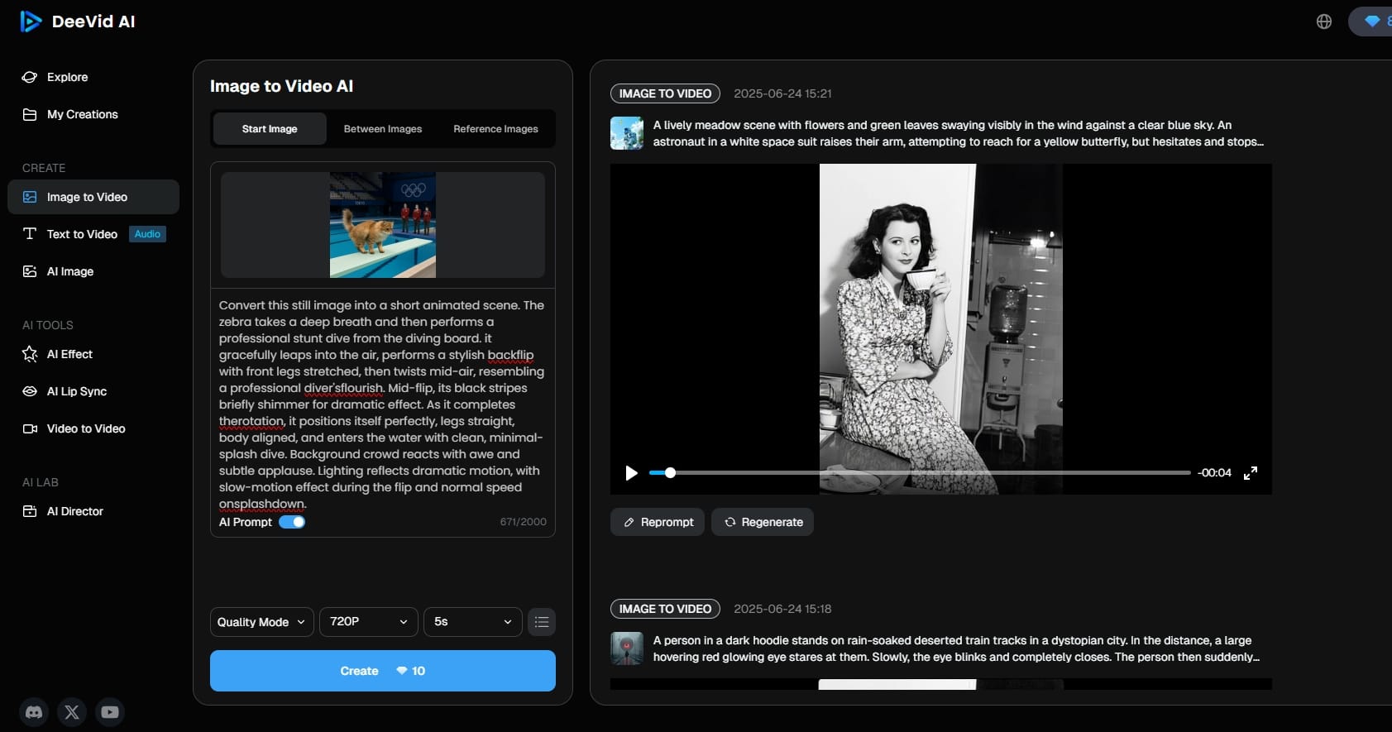Click the dark hoodie source thumbnail
The image size is (1392, 732).
point(627,648)
